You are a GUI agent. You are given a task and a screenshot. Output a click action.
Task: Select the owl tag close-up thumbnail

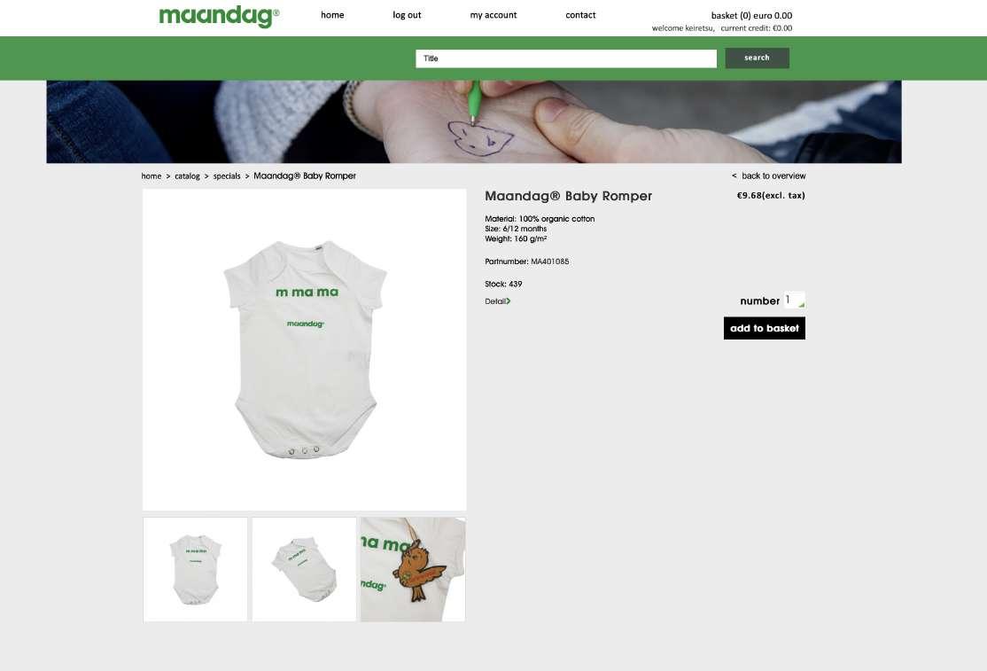(413, 570)
